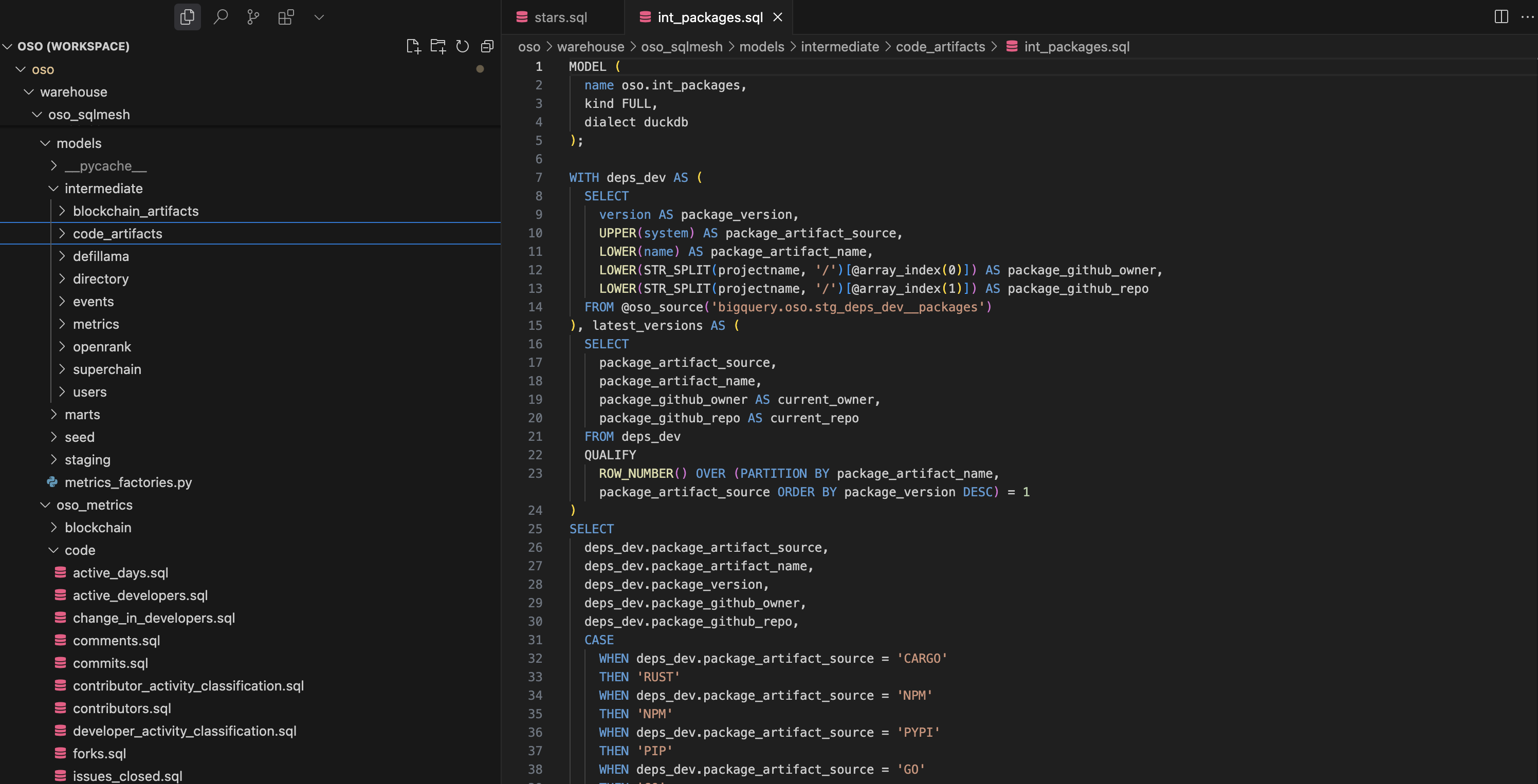Open the Search view in the sidebar
The width and height of the screenshot is (1538, 784).
click(x=221, y=17)
